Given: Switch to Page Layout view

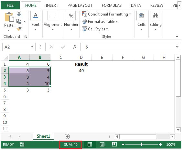Looking at the screenshot, I should tap(102, 145).
